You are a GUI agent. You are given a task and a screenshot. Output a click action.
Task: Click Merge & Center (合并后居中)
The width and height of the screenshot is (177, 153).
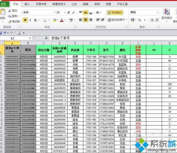pos(116,20)
